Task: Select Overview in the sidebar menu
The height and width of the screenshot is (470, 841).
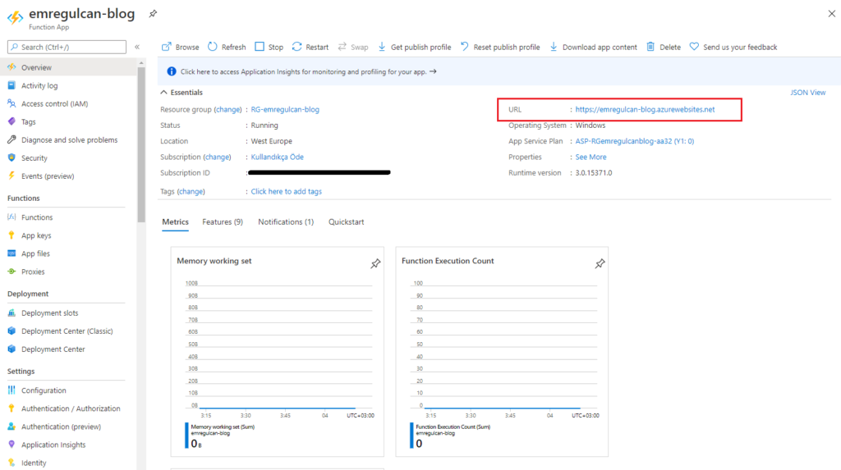Action: click(68, 67)
